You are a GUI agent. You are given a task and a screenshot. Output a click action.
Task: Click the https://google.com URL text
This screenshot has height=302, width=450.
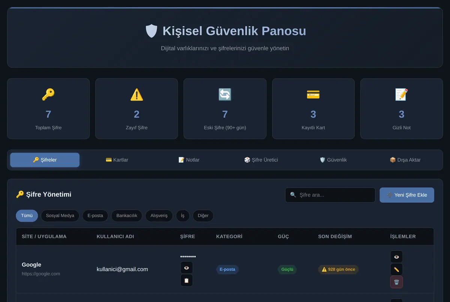coord(41,274)
